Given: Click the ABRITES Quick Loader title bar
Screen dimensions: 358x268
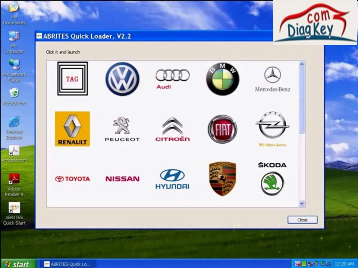Looking at the screenshot, I should tap(154, 36).
